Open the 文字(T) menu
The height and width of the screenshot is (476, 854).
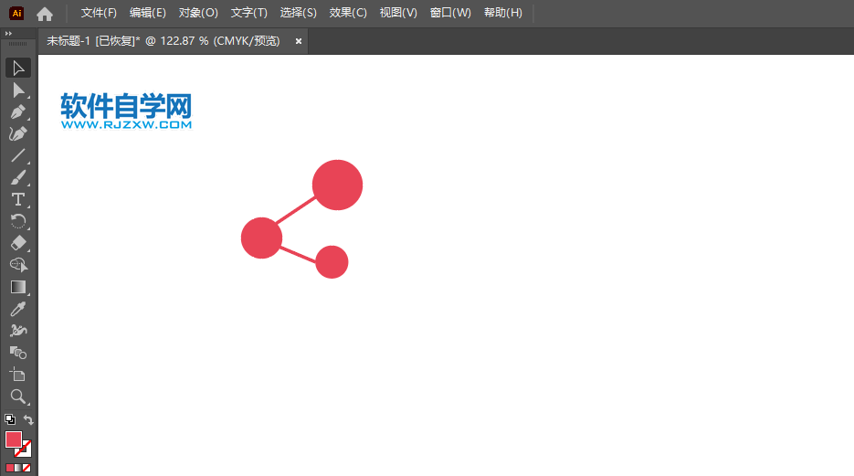pyautogui.click(x=249, y=13)
